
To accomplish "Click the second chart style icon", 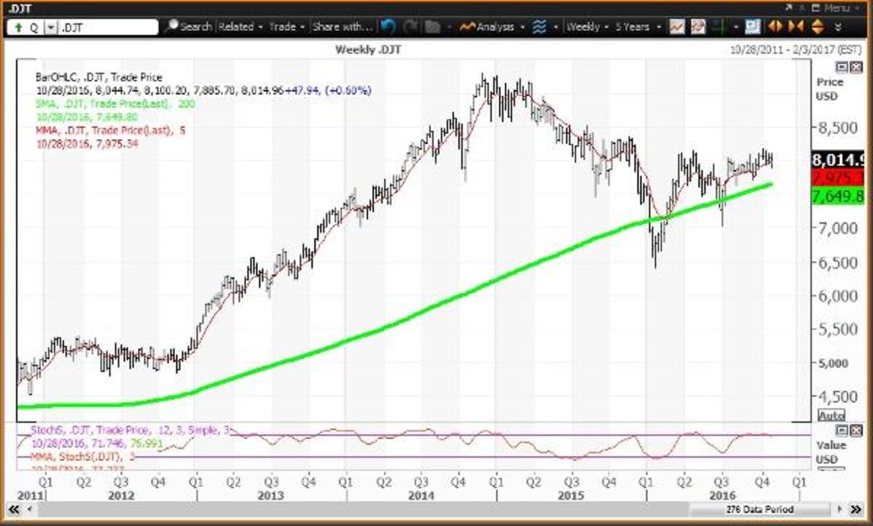I will pos(698,27).
